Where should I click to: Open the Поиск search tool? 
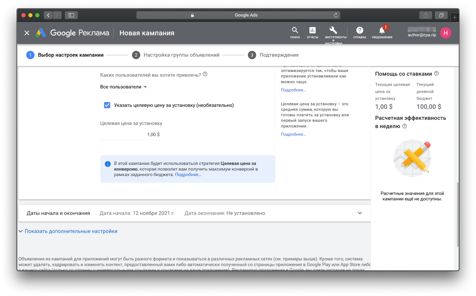point(295,33)
